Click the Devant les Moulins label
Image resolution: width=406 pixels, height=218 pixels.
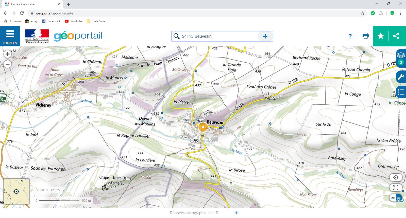(x=145, y=121)
